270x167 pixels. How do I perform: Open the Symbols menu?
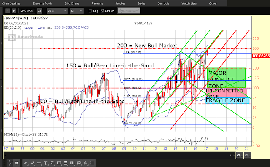tap(164, 3)
